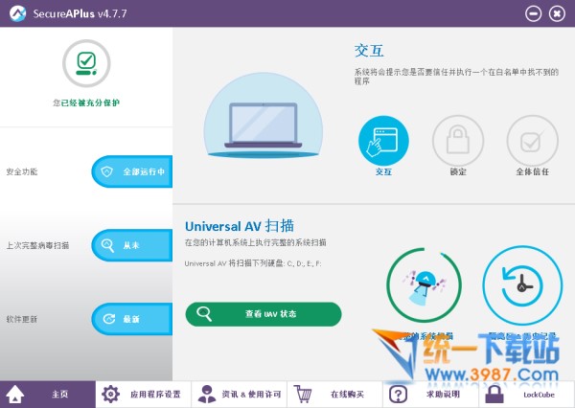Open the 主页 home tab
The image size is (575, 408).
tap(48, 394)
